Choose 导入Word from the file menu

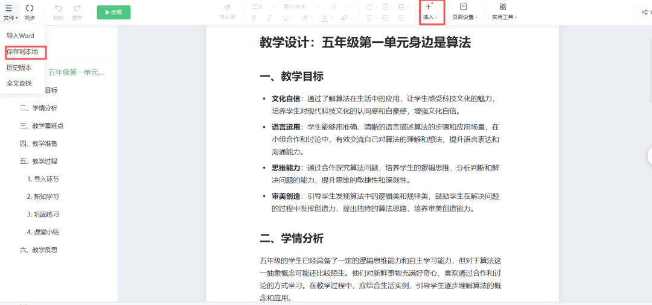21,36
